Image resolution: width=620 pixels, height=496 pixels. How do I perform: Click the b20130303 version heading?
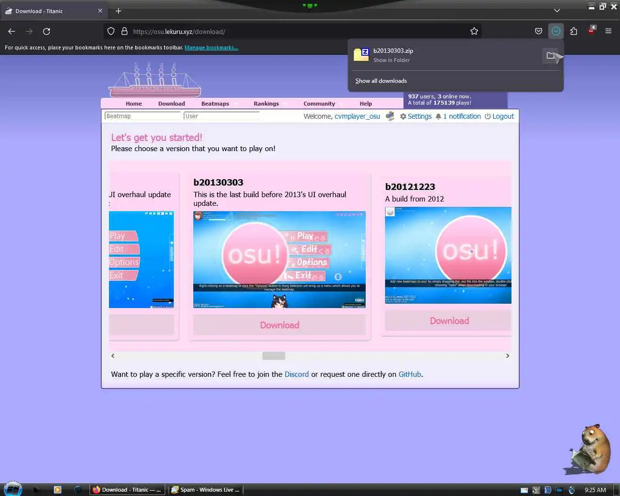click(x=218, y=183)
